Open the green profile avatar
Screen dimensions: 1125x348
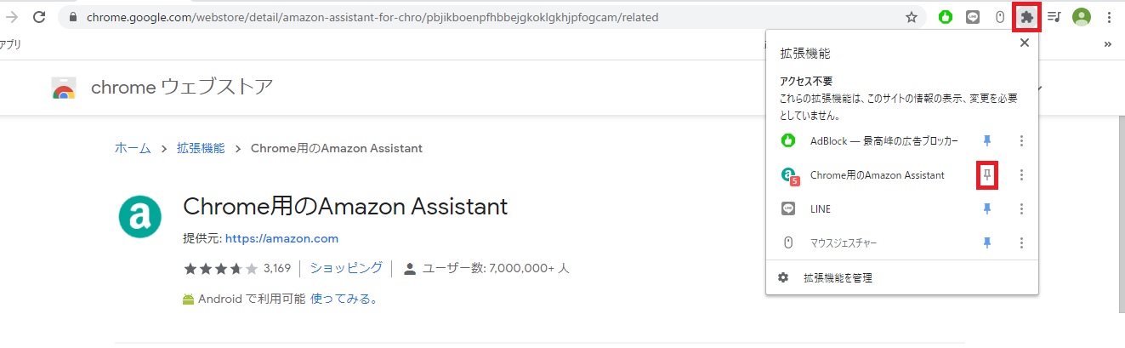[x=1082, y=16]
